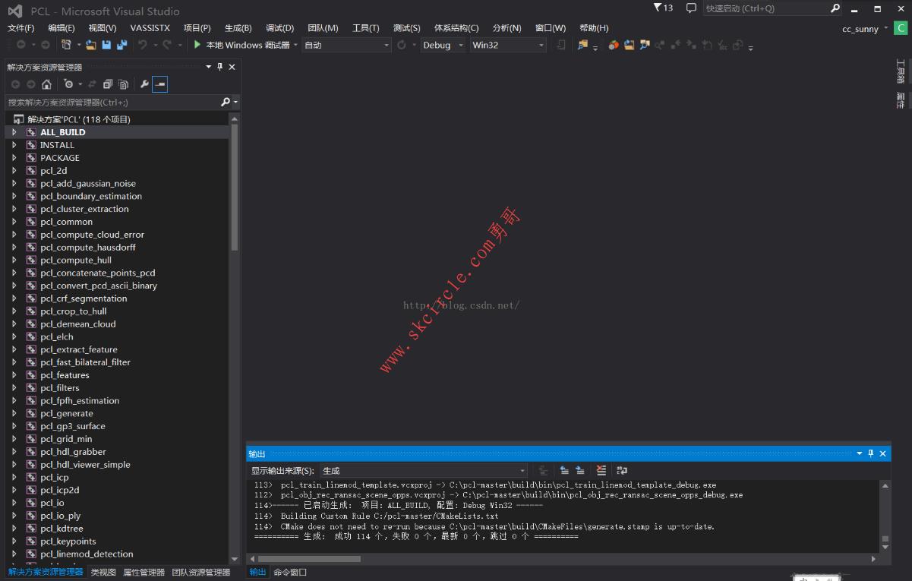Toggle Word Wrap in Output panel
Viewport: 912px width, 581px height.
click(x=622, y=471)
